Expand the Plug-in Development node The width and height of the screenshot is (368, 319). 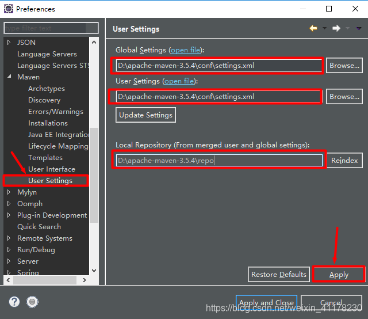tap(9, 215)
